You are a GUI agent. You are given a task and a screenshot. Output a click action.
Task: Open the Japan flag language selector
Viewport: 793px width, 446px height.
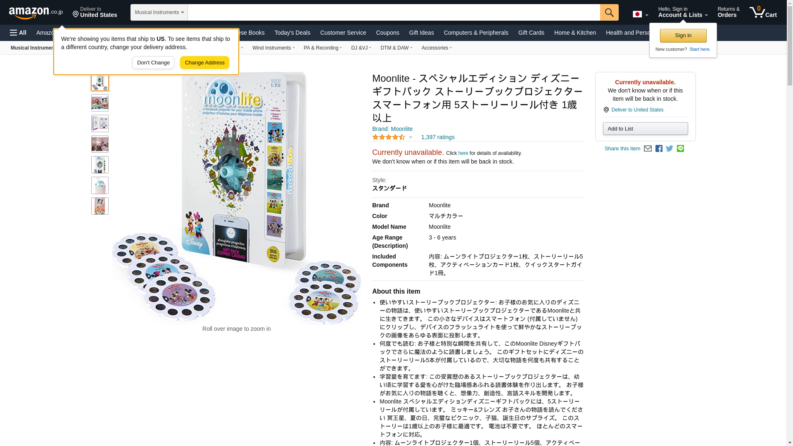tap(641, 14)
